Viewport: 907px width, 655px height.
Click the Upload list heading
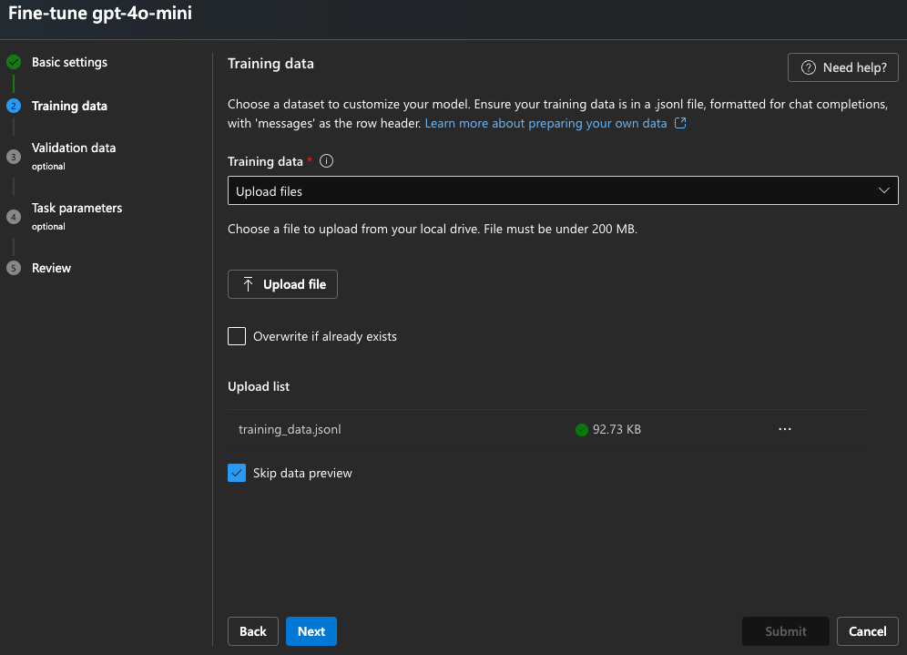point(259,386)
